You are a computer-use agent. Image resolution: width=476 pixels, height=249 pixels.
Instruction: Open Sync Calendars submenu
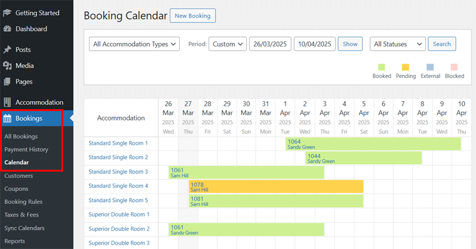click(x=24, y=228)
